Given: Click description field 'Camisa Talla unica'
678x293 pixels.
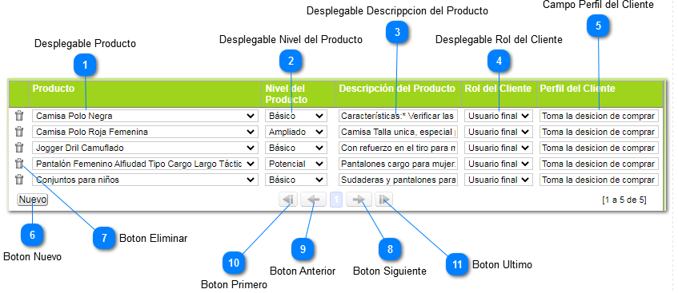Looking at the screenshot, I should click(x=399, y=132).
